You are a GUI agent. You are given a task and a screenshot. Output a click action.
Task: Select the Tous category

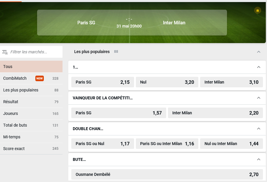[31, 67]
